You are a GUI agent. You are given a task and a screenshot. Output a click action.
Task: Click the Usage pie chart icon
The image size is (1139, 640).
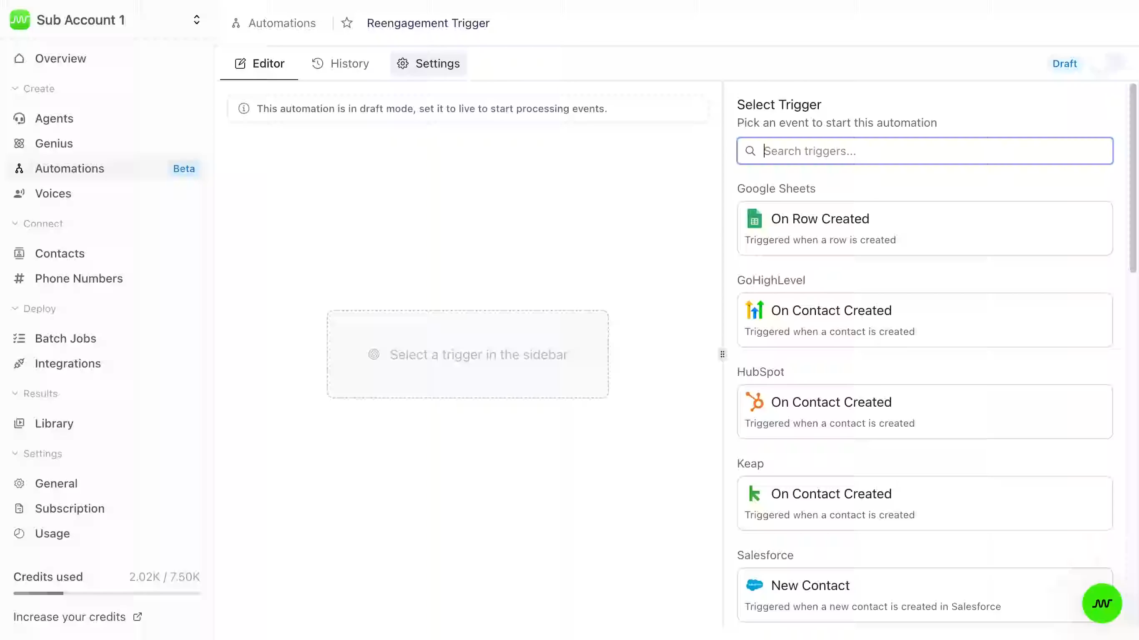19,533
